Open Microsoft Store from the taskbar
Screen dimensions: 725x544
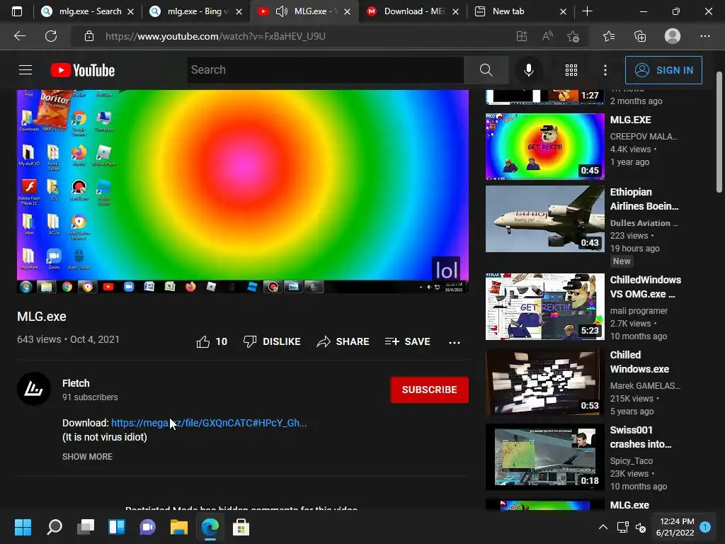click(241, 527)
